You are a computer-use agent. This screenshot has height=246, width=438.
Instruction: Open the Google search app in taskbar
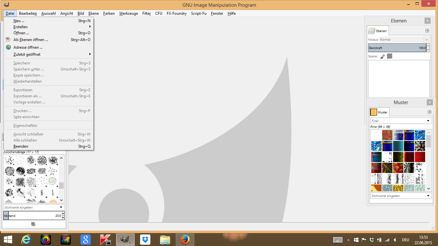[86, 240]
